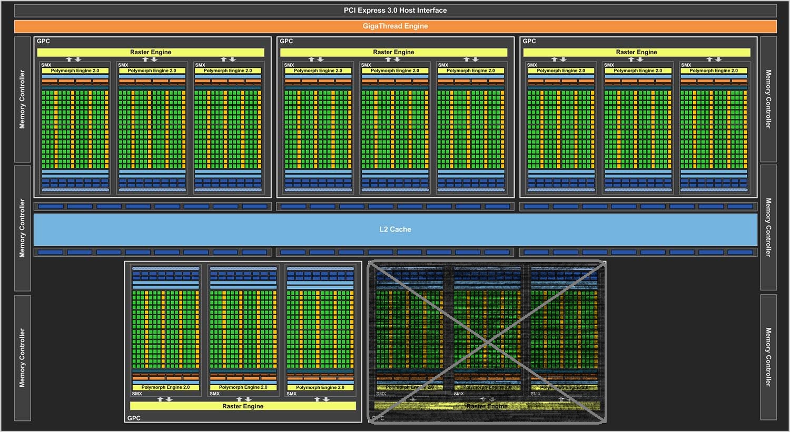790x432 pixels.
Task: Click Raster Engine in the top-left GPC
Action: pos(151,52)
